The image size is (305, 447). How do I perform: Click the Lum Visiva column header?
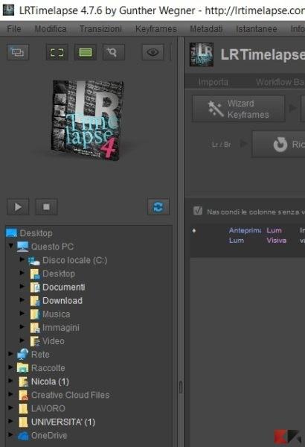click(276, 235)
